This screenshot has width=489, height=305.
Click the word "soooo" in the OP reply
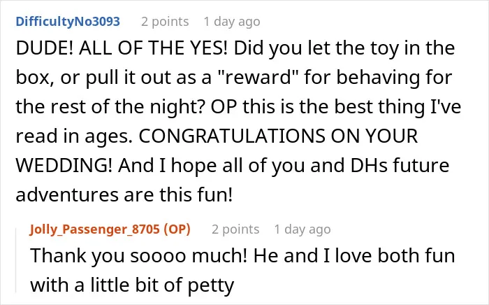point(158,256)
